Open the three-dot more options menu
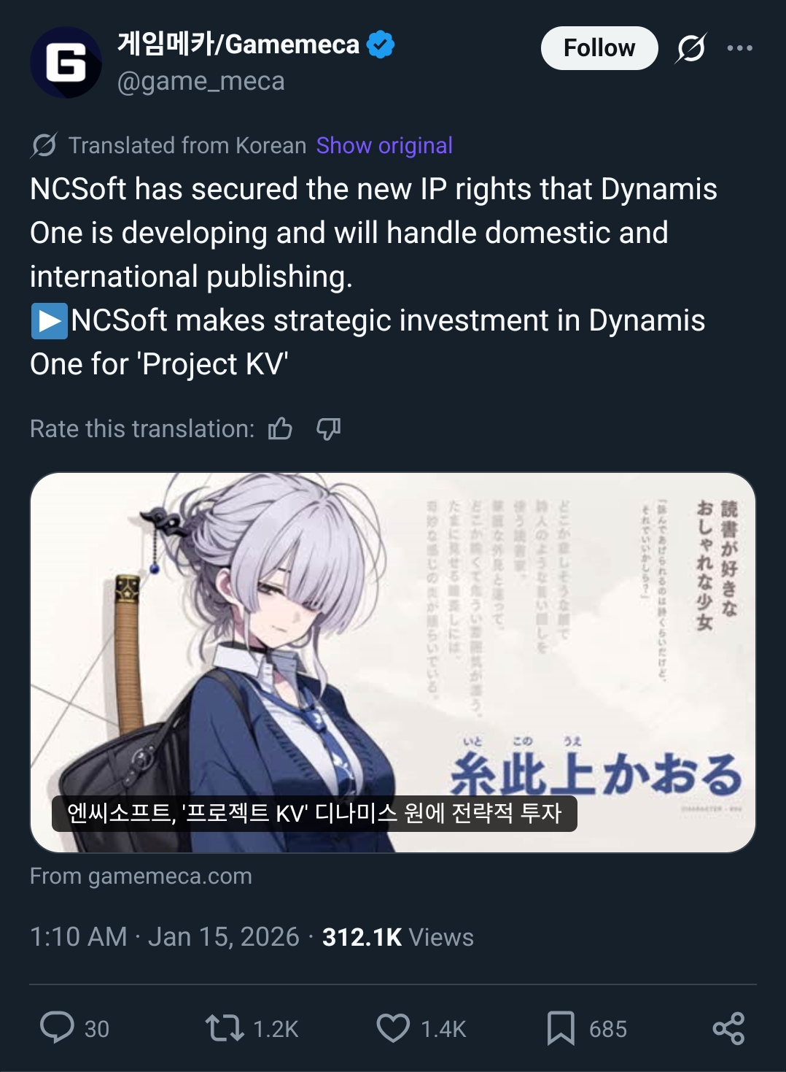 pos(739,48)
